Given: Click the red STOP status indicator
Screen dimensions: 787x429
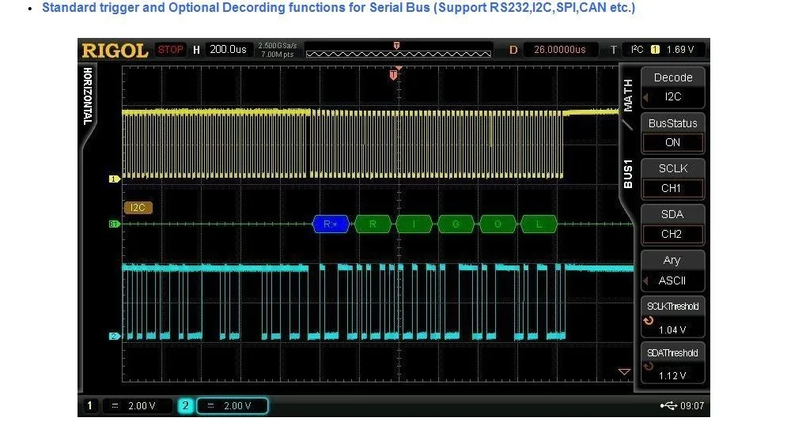Looking at the screenshot, I should (x=171, y=50).
